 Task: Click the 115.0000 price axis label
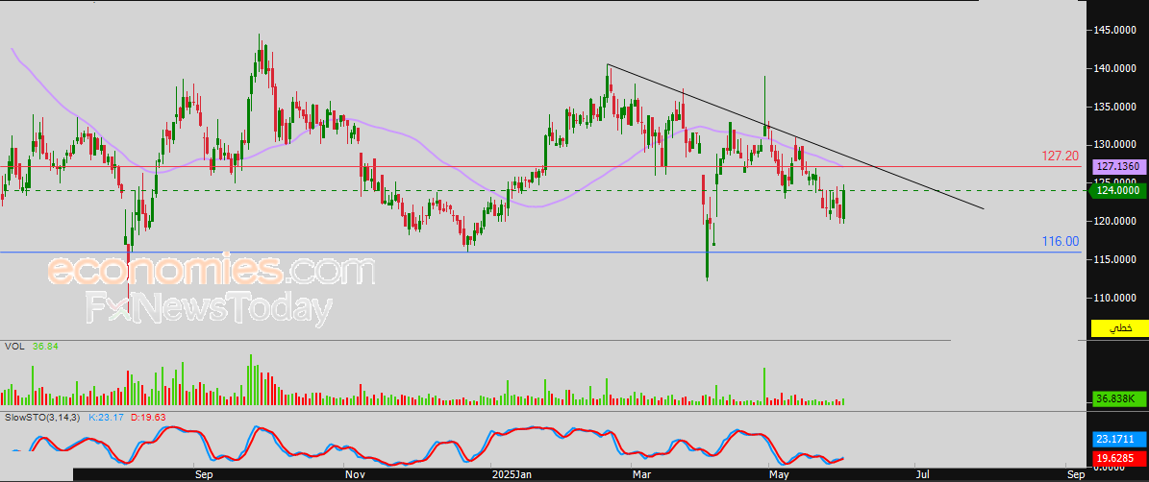(1113, 259)
